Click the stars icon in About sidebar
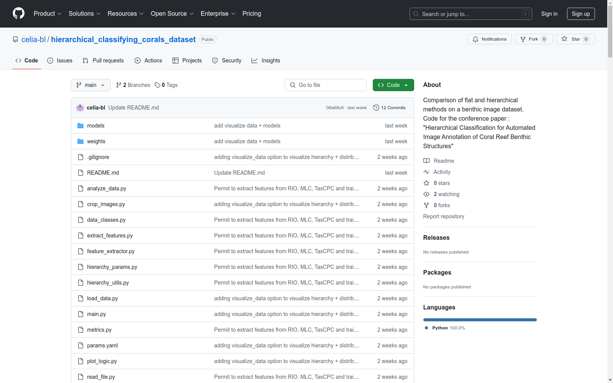 (x=426, y=183)
